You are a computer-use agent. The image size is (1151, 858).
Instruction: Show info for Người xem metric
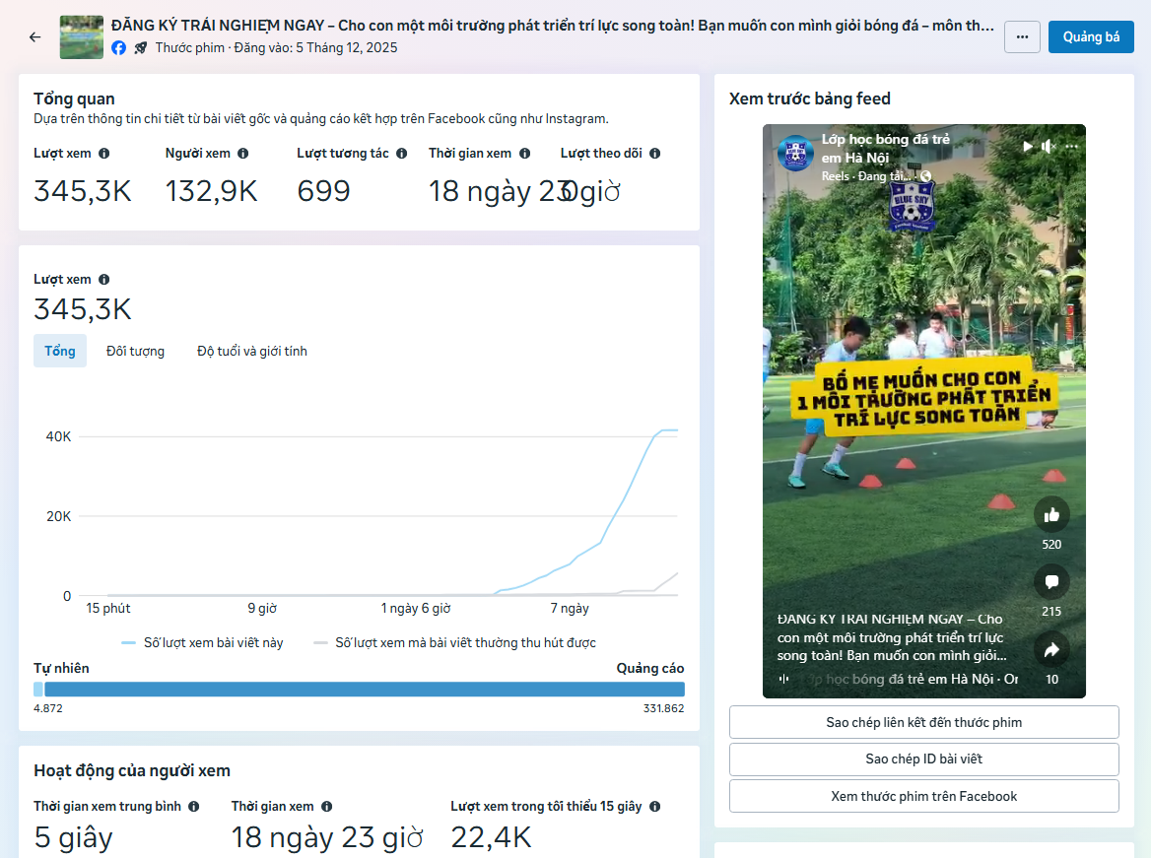243,154
